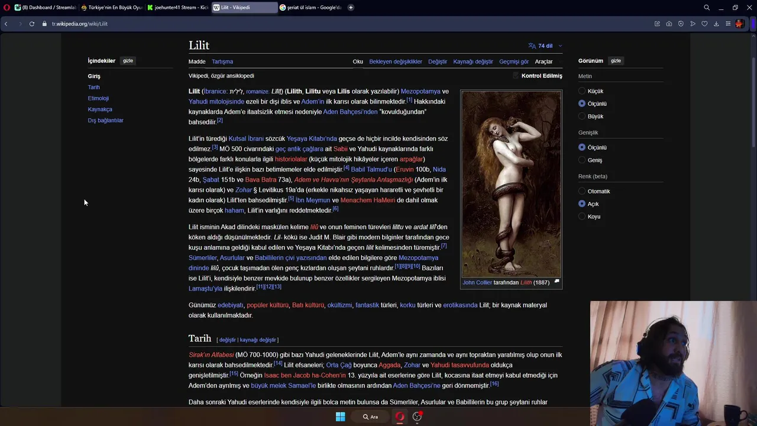Switch to Türkiye'nin En Büyük Oyun tab
This screenshot has height=426, width=757.
[112, 8]
